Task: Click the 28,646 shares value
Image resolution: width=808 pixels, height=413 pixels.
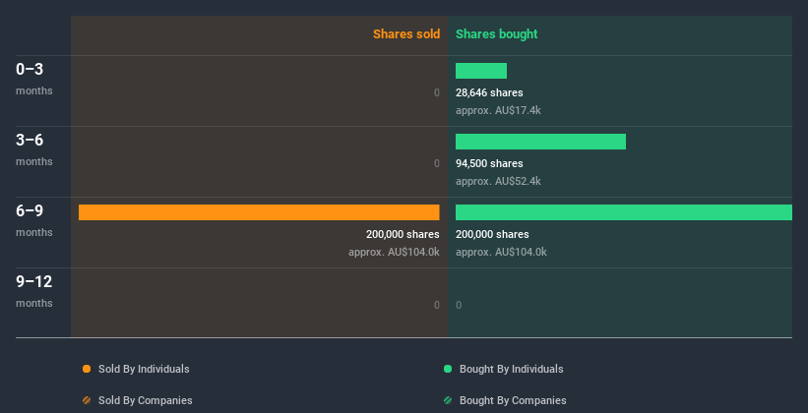Action: pos(489,92)
